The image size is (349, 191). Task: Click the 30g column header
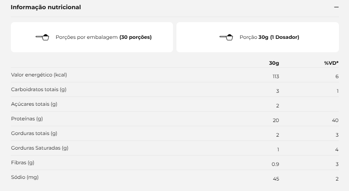pyautogui.click(x=274, y=63)
